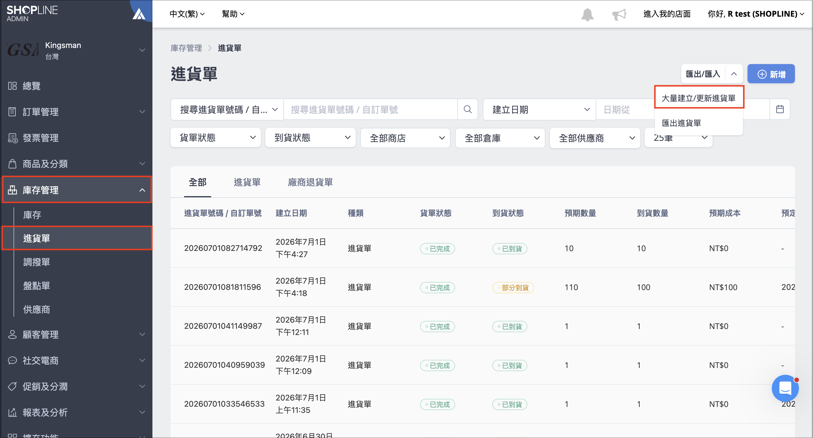The width and height of the screenshot is (813, 438).
Task: Open the 中文(繁) language dropdown
Action: [187, 14]
